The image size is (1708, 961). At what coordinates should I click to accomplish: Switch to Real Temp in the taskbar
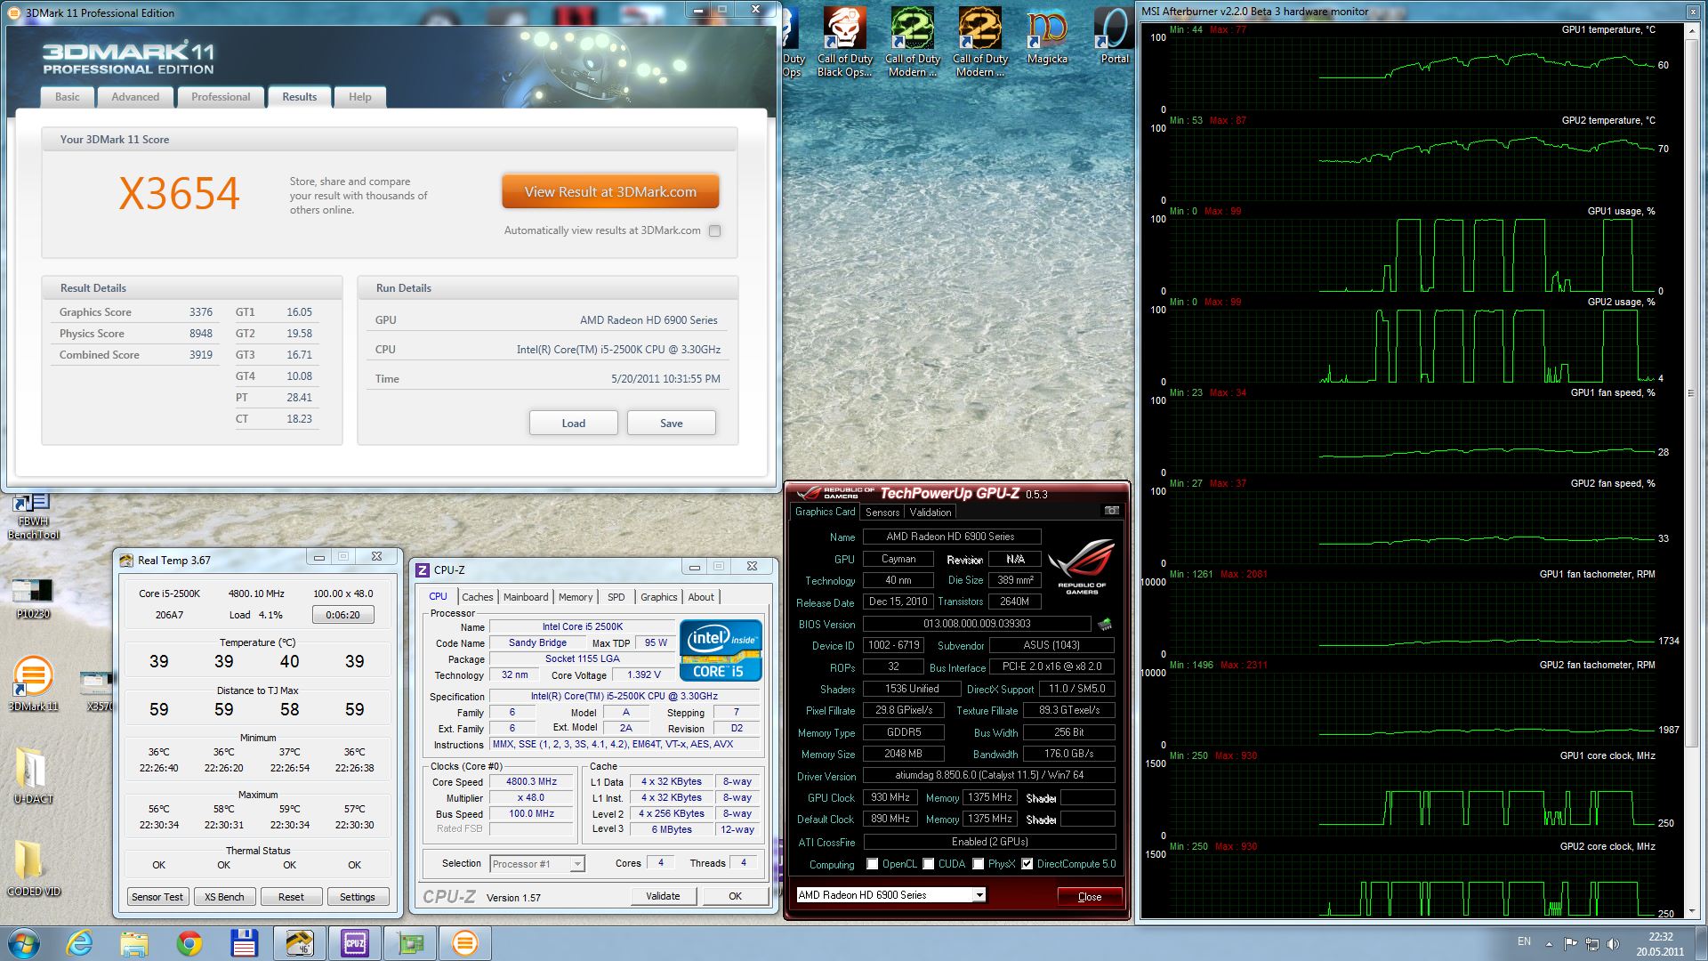pos(299,943)
